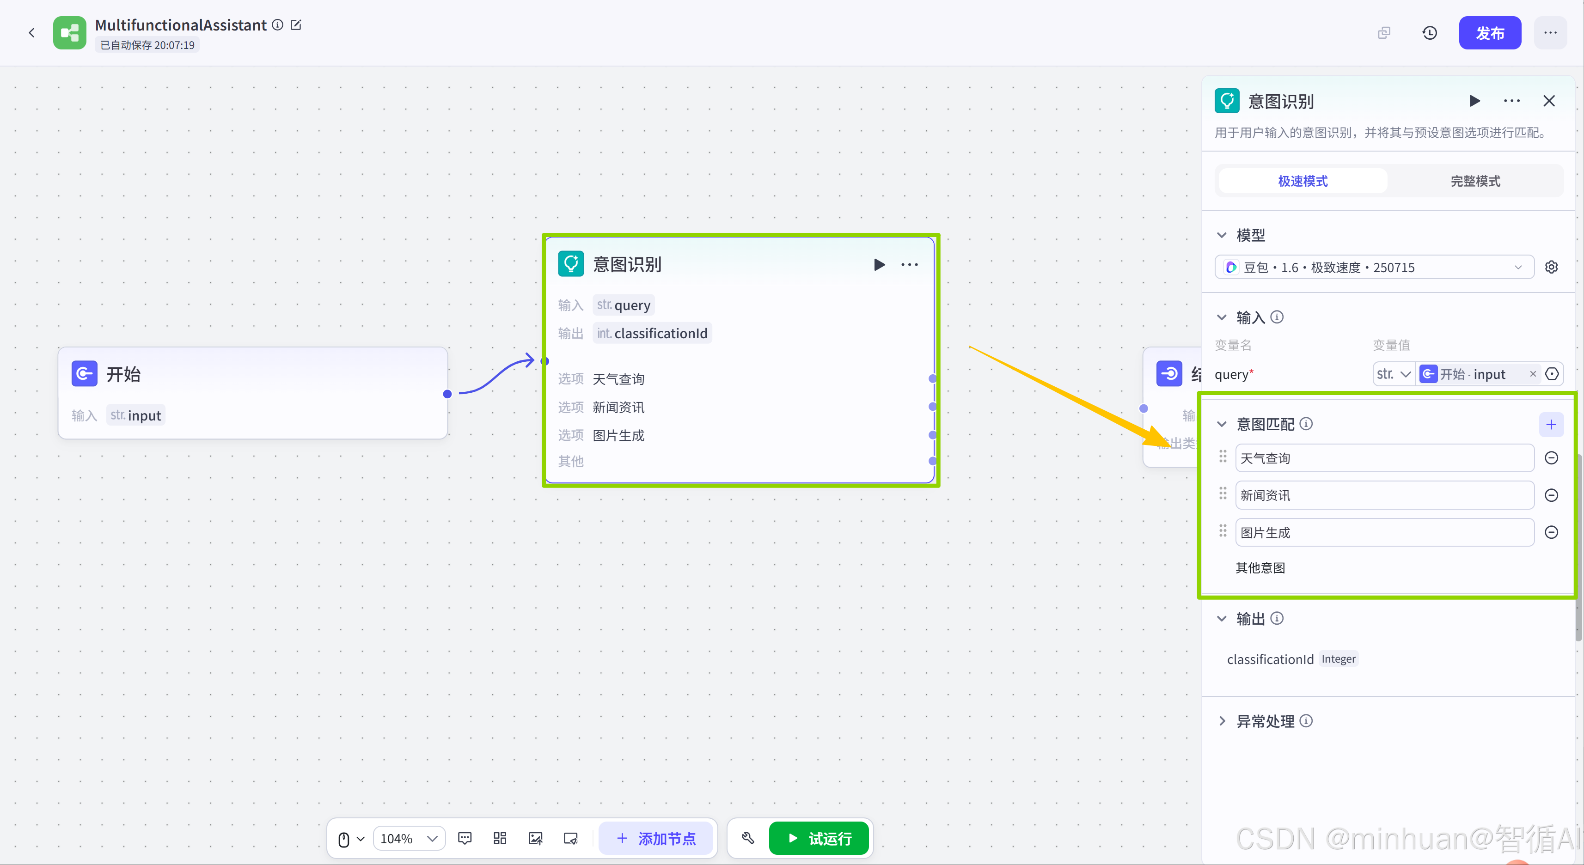Open model settings gear icon
The width and height of the screenshot is (1584, 865).
coord(1551,268)
